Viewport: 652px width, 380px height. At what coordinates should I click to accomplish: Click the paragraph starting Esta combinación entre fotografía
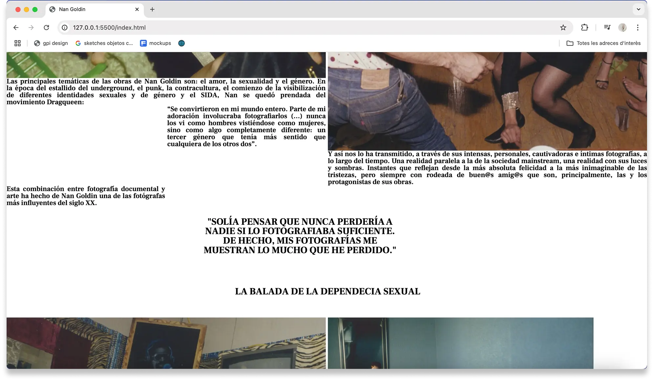tap(86, 196)
